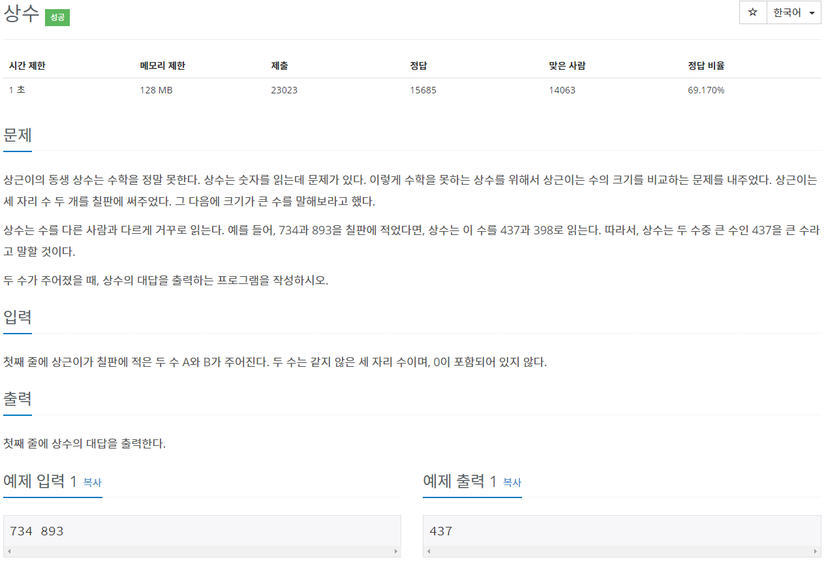Viewport: 826px width, 566px height.
Task: Click the sample output box containing 437
Action: (x=622, y=531)
